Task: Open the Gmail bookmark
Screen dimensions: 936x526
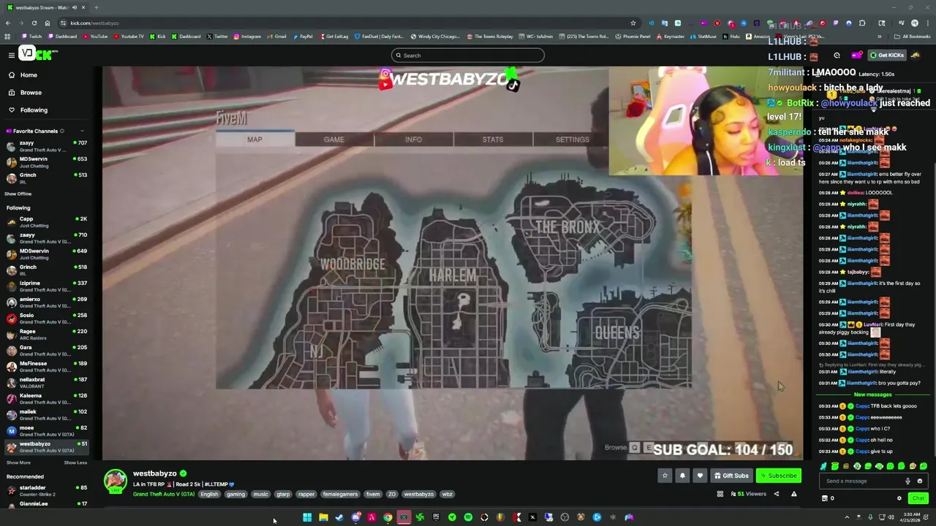Action: pyautogui.click(x=276, y=37)
